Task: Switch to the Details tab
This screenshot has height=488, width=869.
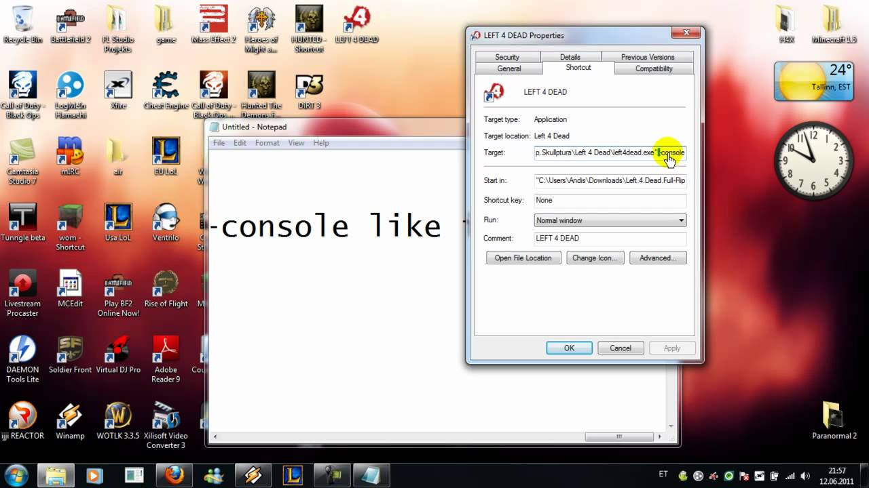Action: point(570,57)
